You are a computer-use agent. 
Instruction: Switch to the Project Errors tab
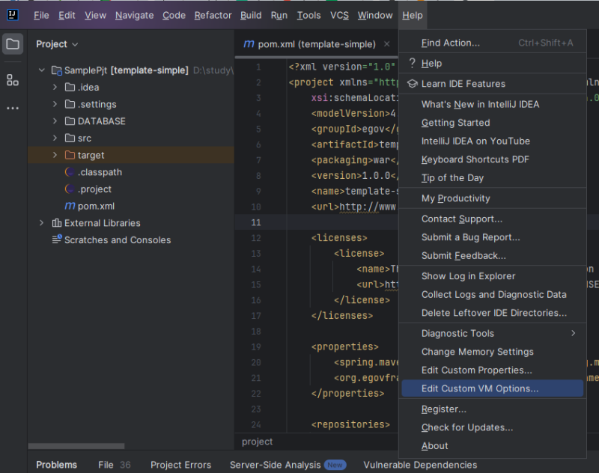(x=180, y=465)
